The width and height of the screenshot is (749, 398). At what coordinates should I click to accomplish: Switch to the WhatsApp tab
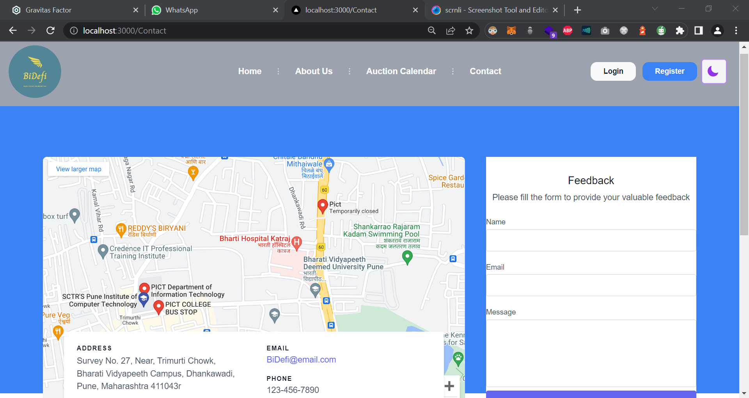[x=215, y=10]
